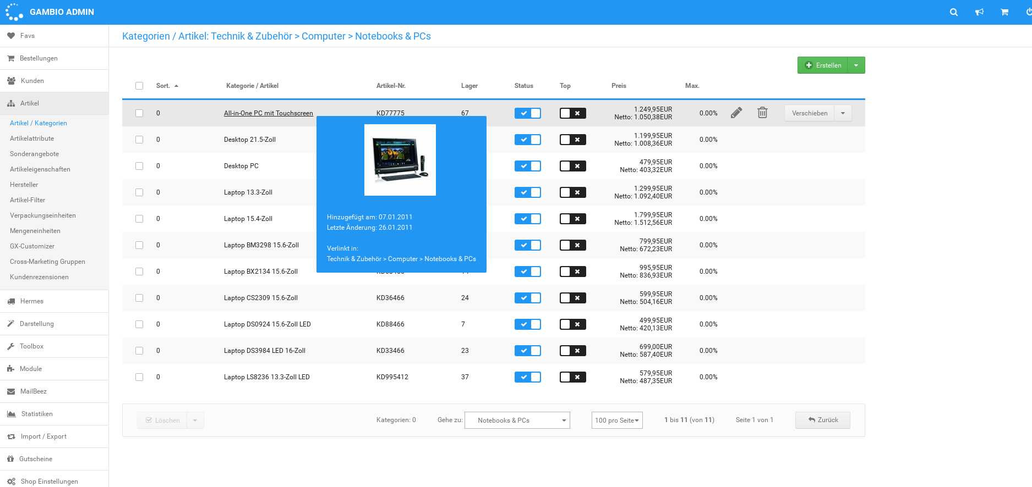Open the All-in-One PC mit Touchscreen link
Image resolution: width=1032 pixels, height=487 pixels.
click(268, 113)
